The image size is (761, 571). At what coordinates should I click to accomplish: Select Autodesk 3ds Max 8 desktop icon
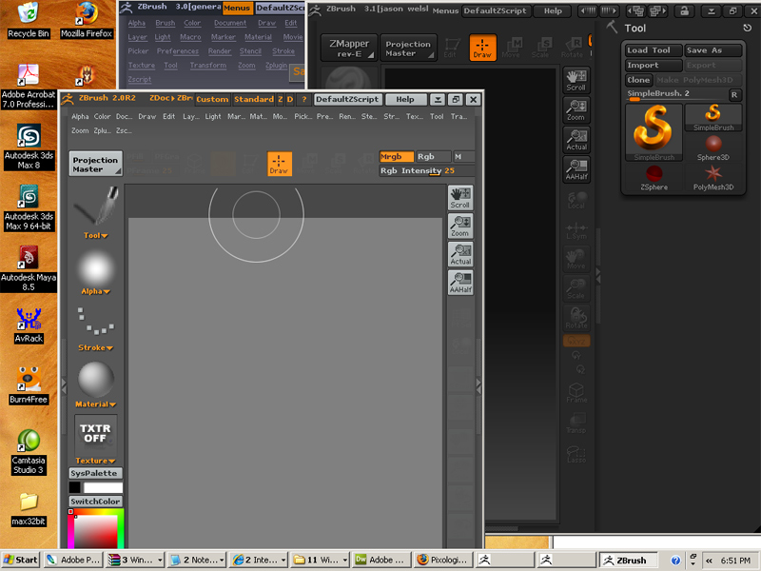tap(29, 147)
